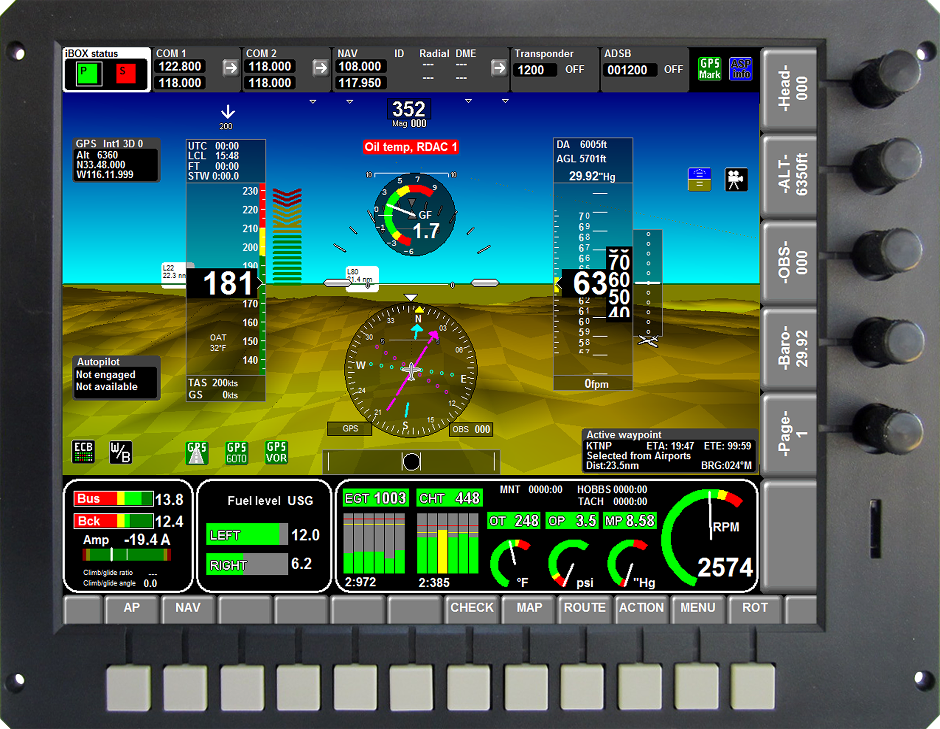The image size is (940, 729).
Task: Tap the video camera icon
Action: (x=736, y=179)
